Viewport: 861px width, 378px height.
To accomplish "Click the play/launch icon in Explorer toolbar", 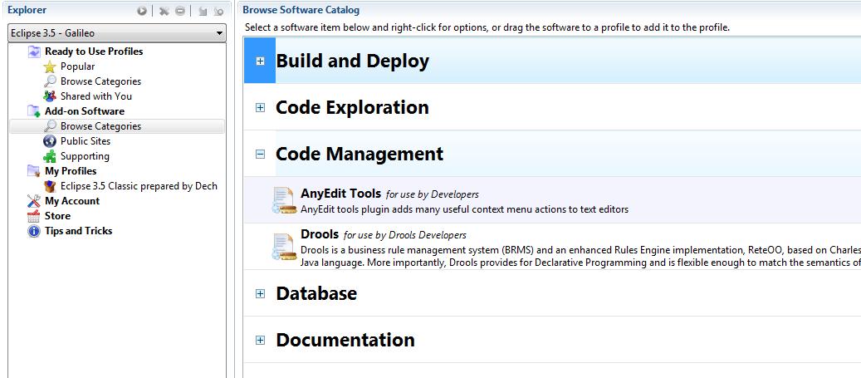I will tap(142, 11).
